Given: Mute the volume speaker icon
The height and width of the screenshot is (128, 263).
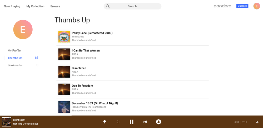Looking at the screenshot, I should click(x=257, y=122).
